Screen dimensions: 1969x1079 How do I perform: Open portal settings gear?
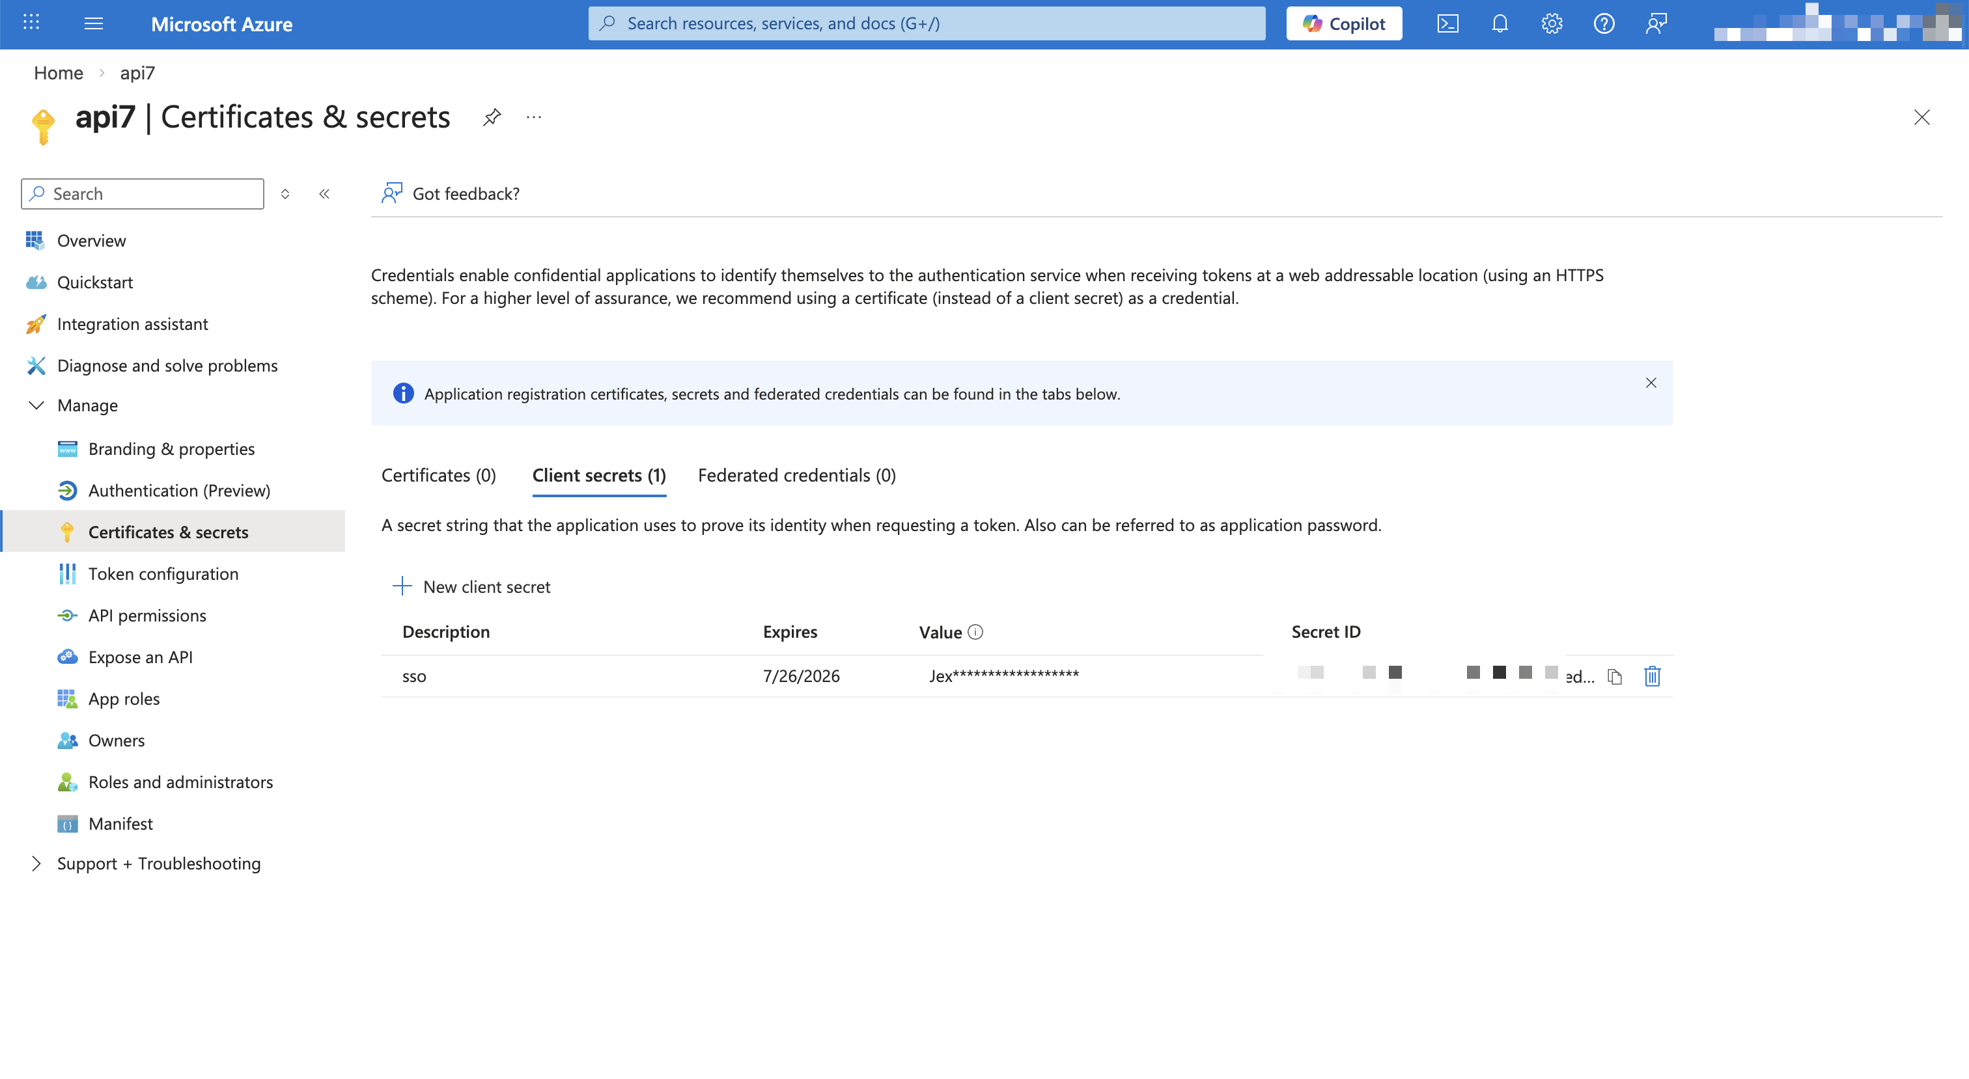point(1552,23)
